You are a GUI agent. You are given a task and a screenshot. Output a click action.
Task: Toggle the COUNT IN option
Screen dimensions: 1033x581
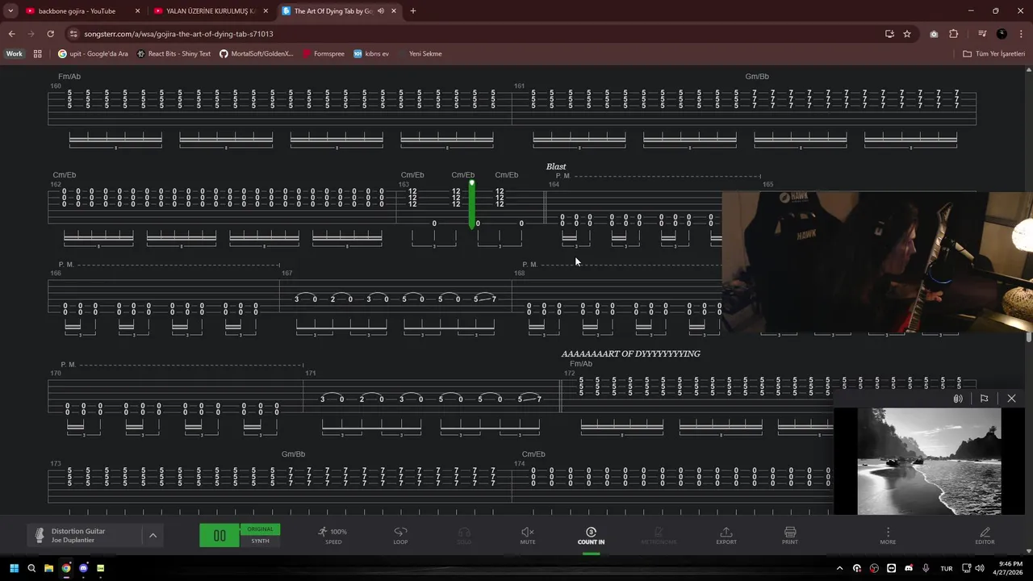tap(591, 535)
